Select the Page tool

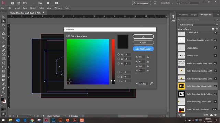[3, 25]
